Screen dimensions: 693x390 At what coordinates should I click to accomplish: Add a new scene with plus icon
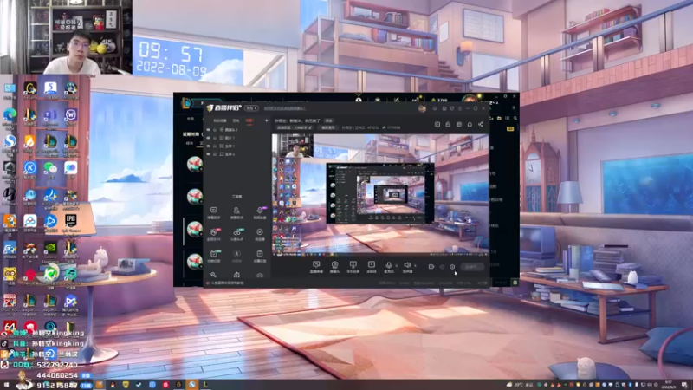(266, 120)
